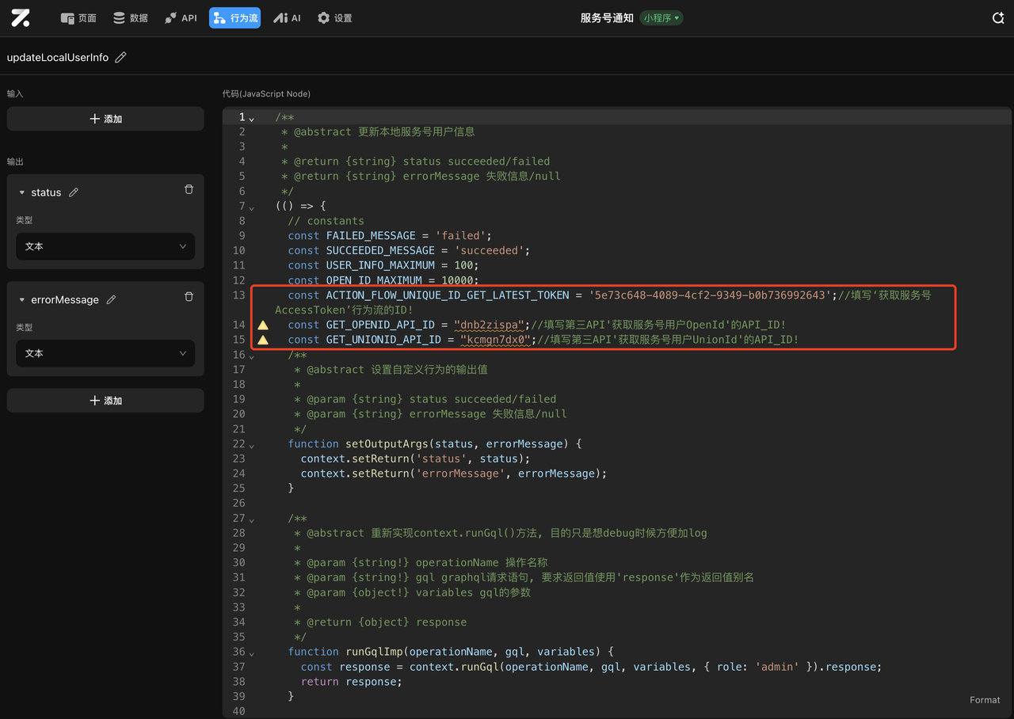Click the 代码(JavaScript Node) label
Screen dimensions: 1014x719
[266, 93]
